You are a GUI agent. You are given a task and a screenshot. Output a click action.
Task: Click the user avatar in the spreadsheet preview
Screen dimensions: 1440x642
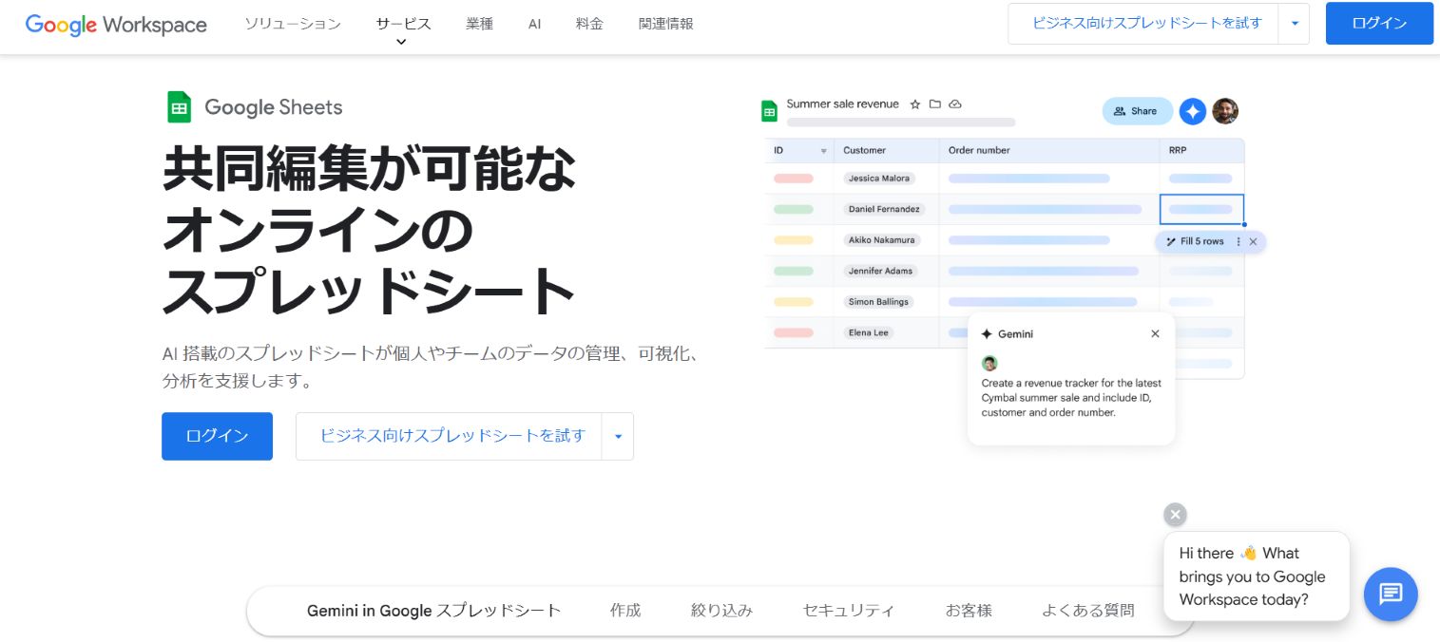[1225, 111]
